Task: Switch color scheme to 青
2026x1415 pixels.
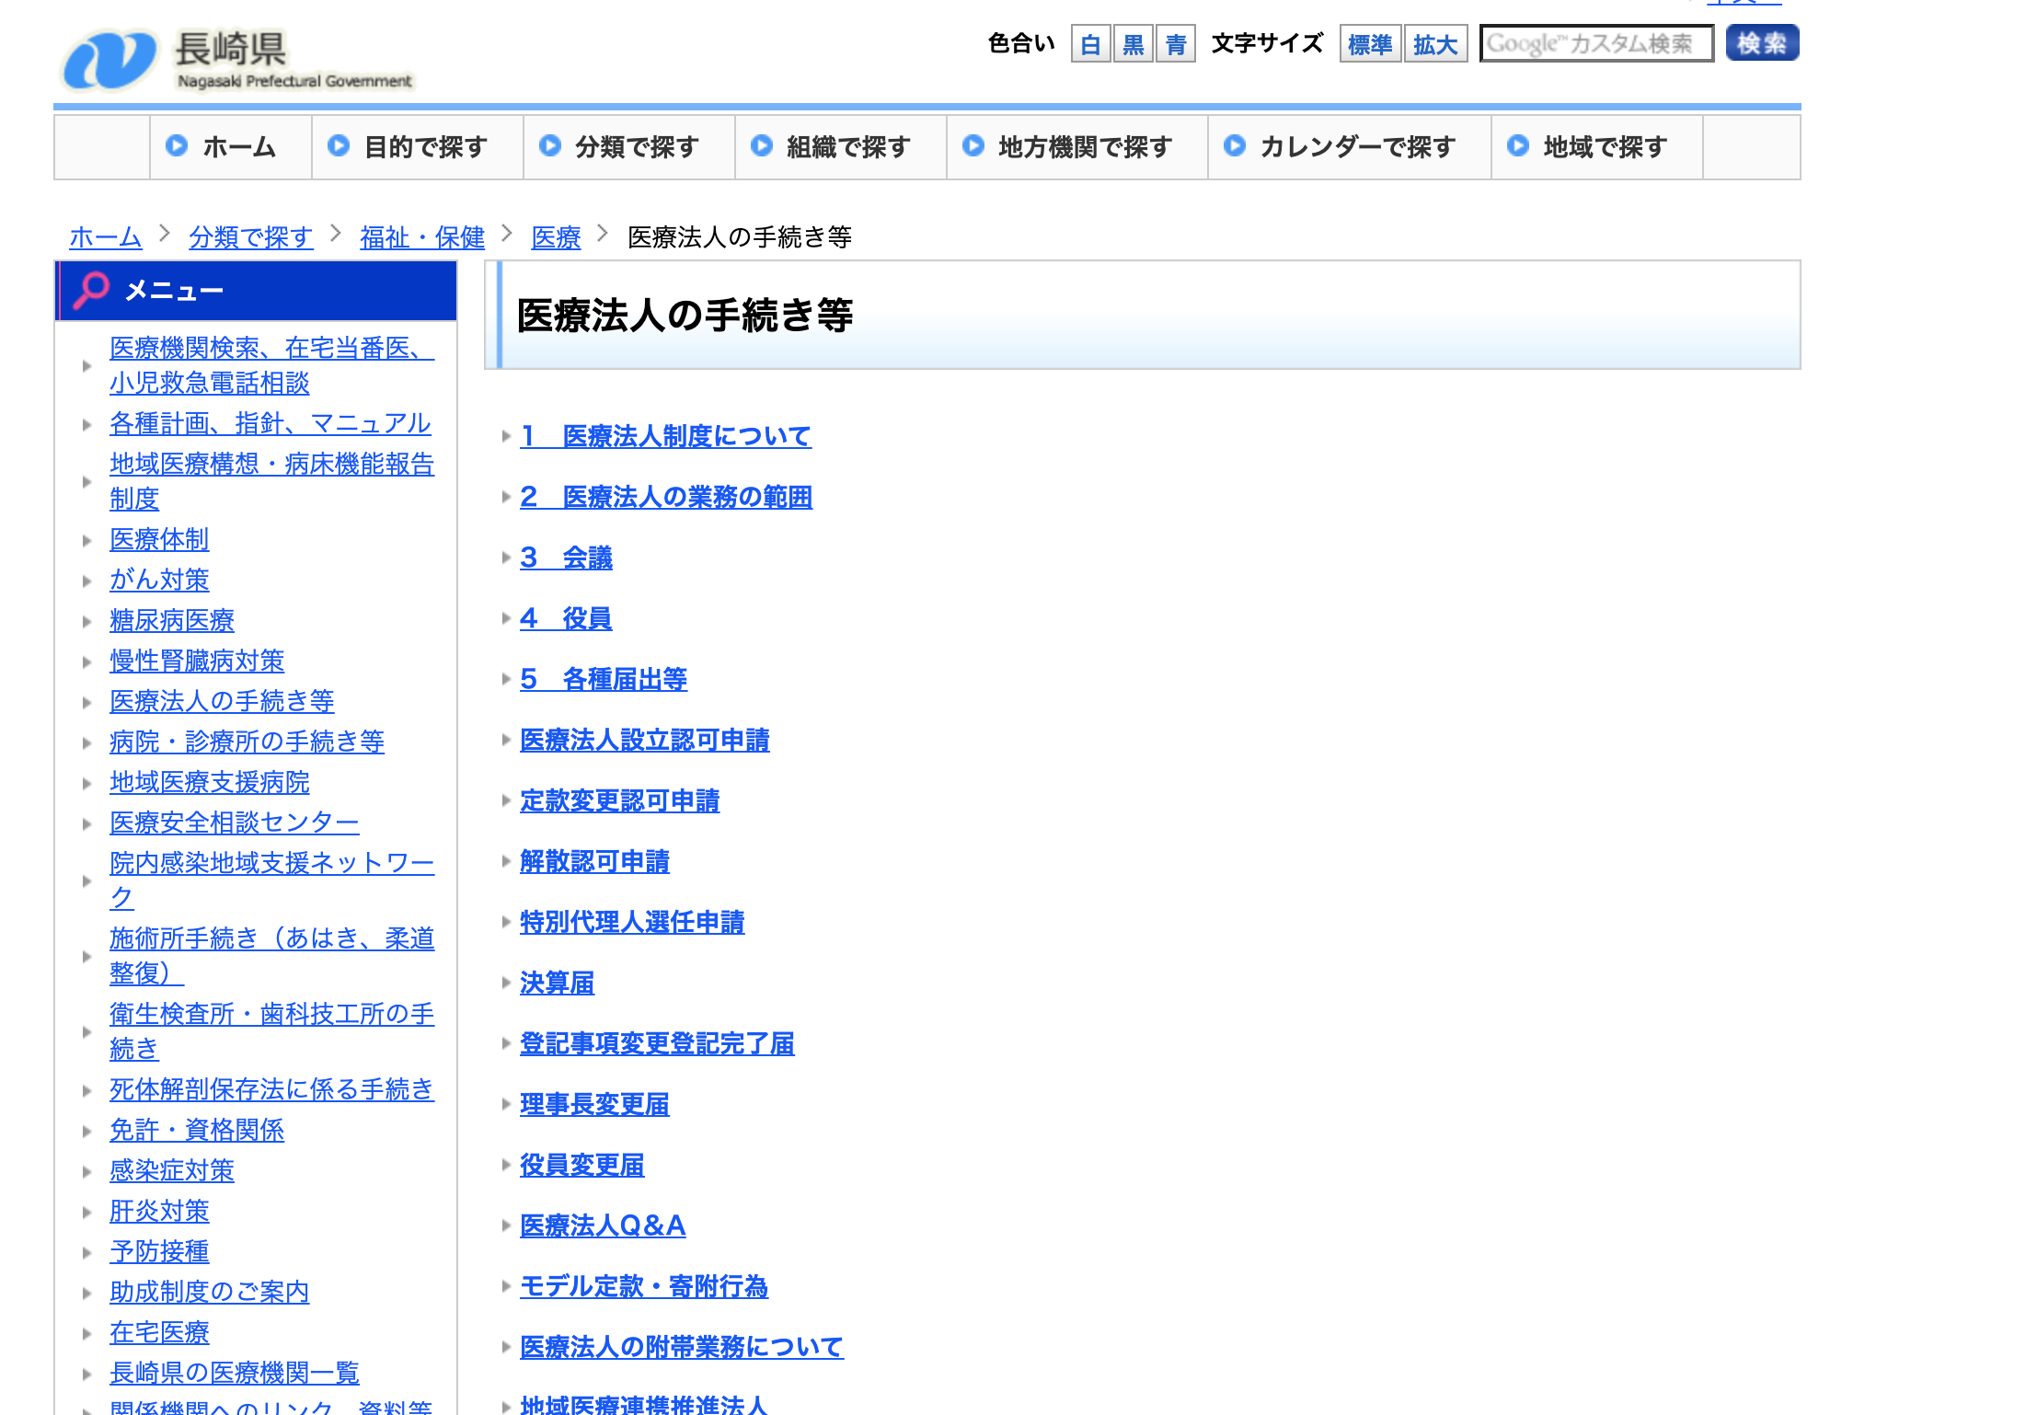Action: tap(1175, 44)
